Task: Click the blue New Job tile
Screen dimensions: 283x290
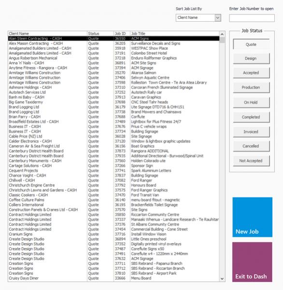Action: [x=252, y=217]
